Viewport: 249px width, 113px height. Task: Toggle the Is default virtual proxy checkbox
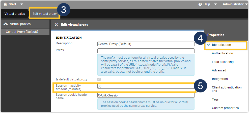coord(99,79)
